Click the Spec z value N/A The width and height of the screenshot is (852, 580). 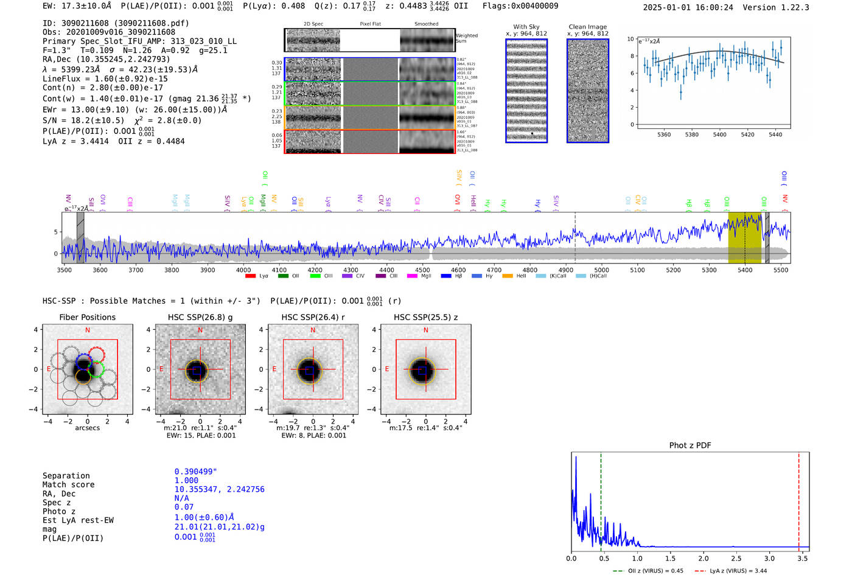pyautogui.click(x=181, y=498)
